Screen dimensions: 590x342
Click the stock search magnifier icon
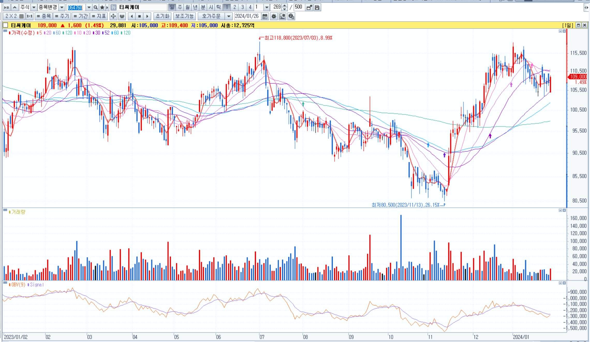click(x=95, y=8)
